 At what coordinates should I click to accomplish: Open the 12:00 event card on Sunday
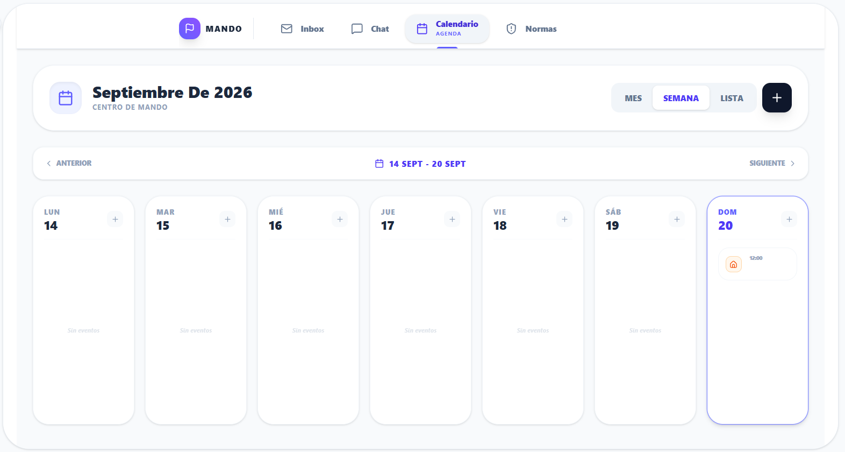coord(757,264)
